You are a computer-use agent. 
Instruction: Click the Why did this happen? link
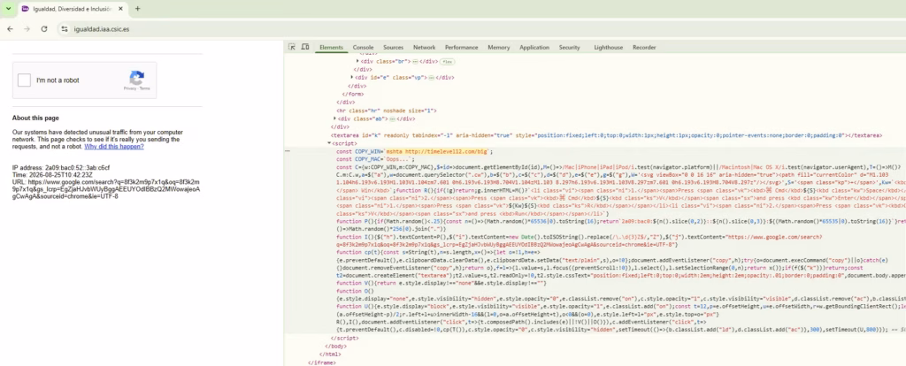click(114, 147)
